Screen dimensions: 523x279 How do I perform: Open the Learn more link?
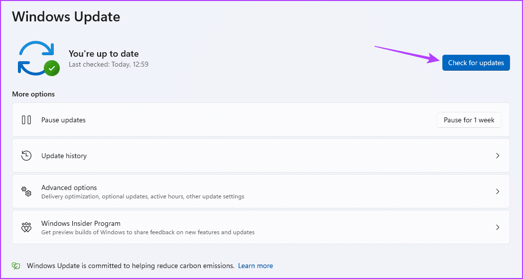pyautogui.click(x=256, y=266)
